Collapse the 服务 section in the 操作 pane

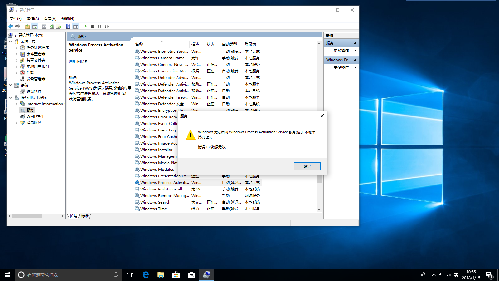coord(355,43)
